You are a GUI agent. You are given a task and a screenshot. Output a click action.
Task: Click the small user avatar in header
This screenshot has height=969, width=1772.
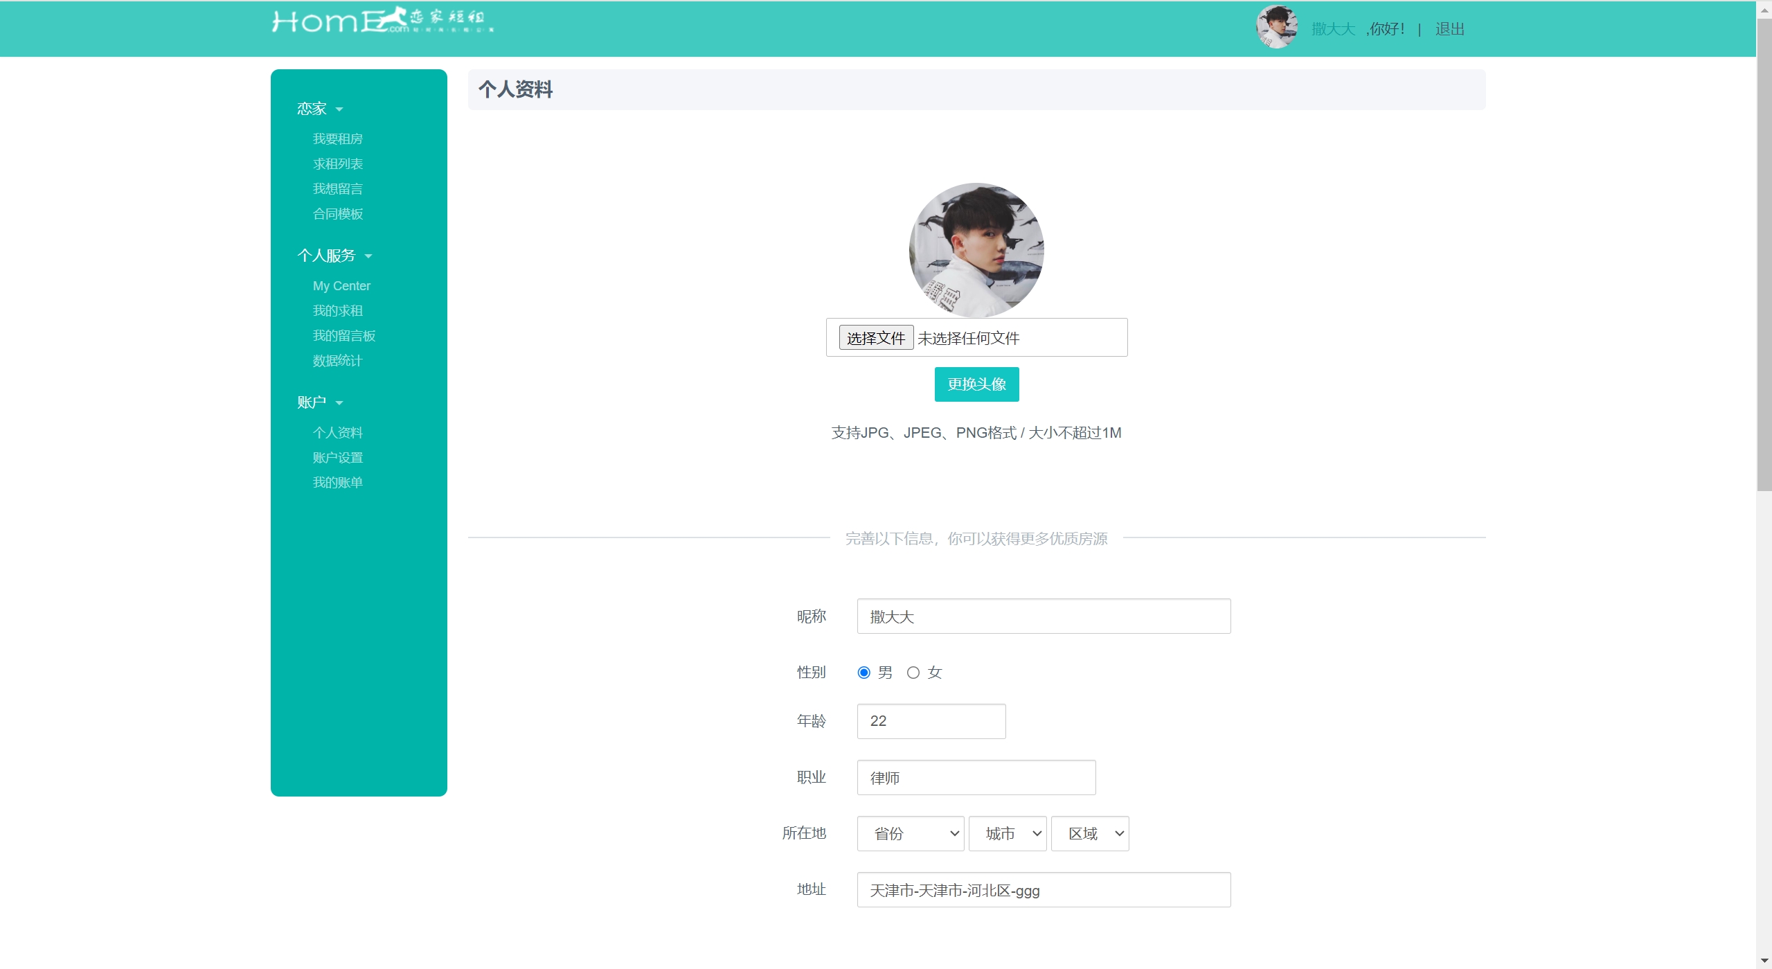pos(1276,27)
